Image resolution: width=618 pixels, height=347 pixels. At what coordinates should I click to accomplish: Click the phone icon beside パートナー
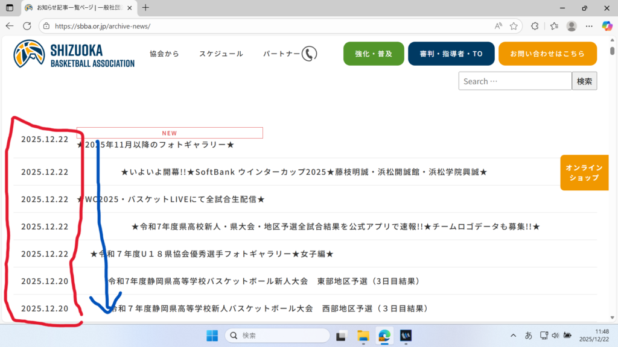pos(309,54)
